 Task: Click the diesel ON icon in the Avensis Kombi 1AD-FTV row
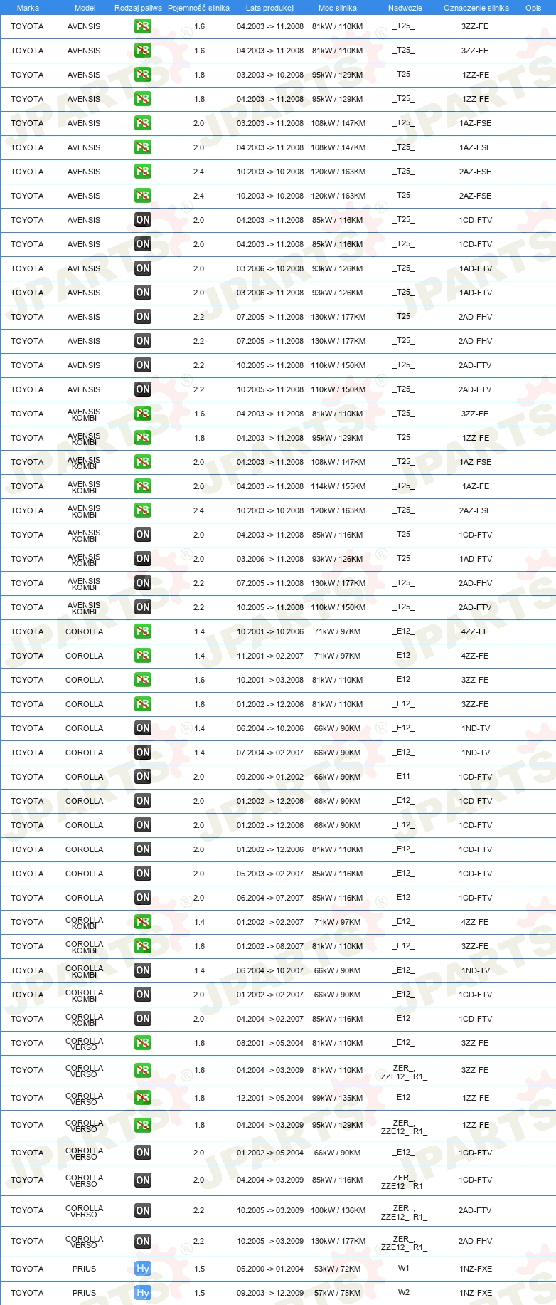pyautogui.click(x=143, y=559)
